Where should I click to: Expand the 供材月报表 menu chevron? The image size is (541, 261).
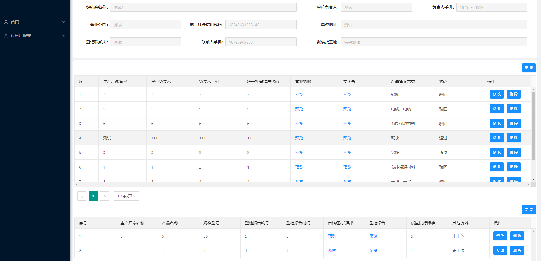click(x=64, y=36)
